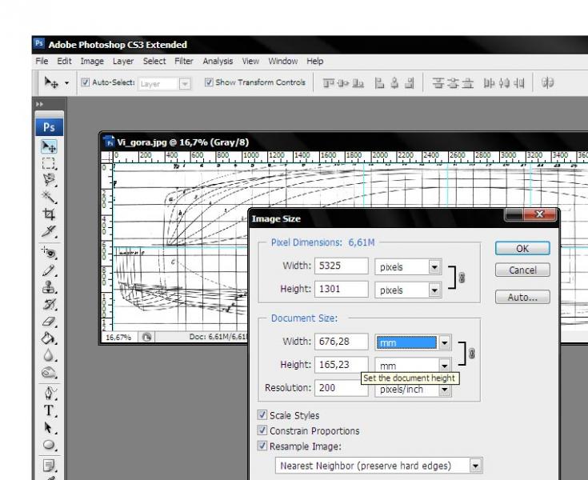Click OK in Image Size dialog
Image resolution: width=588 pixels, height=480 pixels.
click(522, 248)
